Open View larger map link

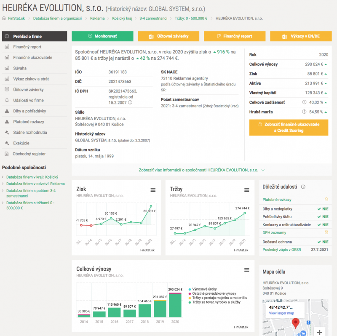(x=281, y=313)
